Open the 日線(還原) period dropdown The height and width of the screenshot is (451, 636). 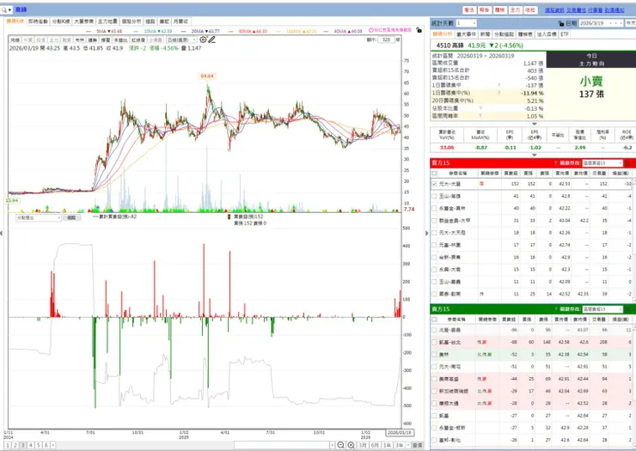click(181, 40)
